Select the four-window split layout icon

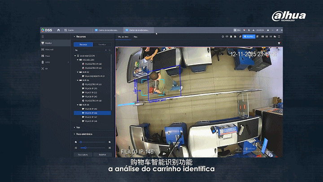[x=262, y=36]
